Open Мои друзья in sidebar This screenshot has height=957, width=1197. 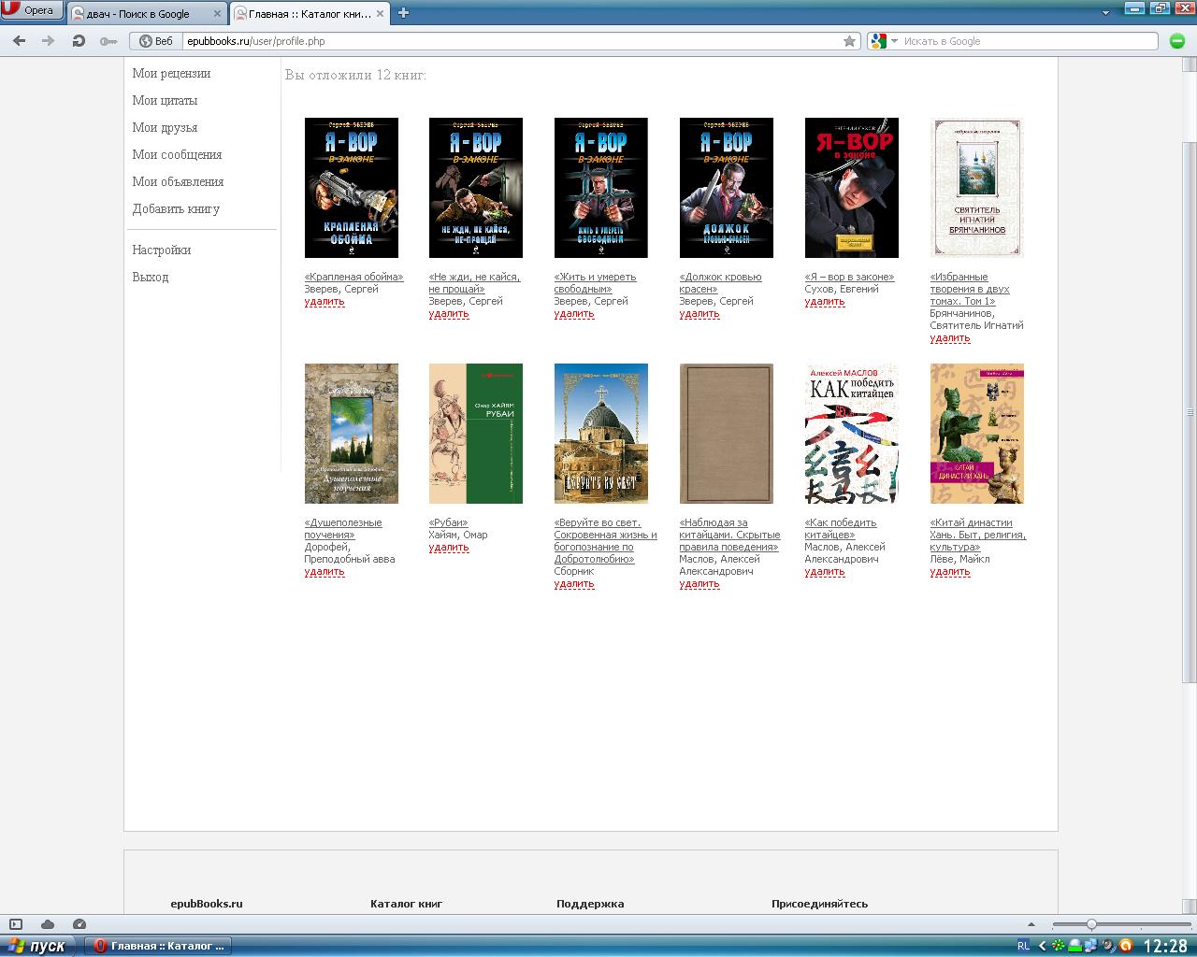pos(165,127)
